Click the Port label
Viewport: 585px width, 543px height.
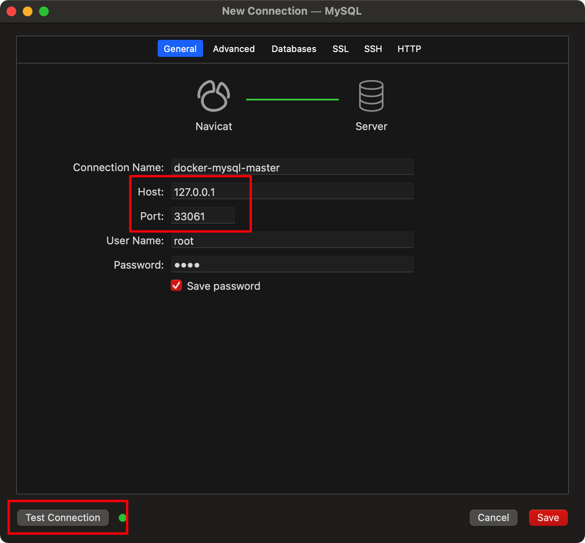[x=152, y=216]
